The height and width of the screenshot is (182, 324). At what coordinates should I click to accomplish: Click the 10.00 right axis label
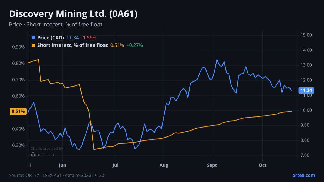click(x=306, y=110)
